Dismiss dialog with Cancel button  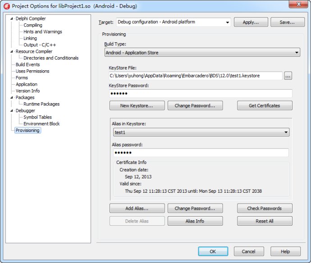249,251
